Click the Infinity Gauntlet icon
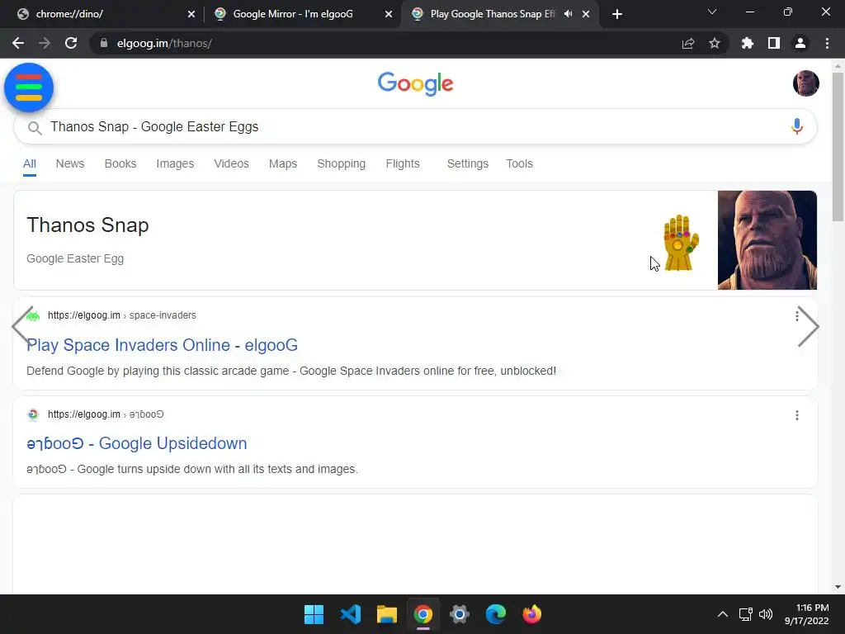Image resolution: width=845 pixels, height=634 pixels. (x=681, y=243)
